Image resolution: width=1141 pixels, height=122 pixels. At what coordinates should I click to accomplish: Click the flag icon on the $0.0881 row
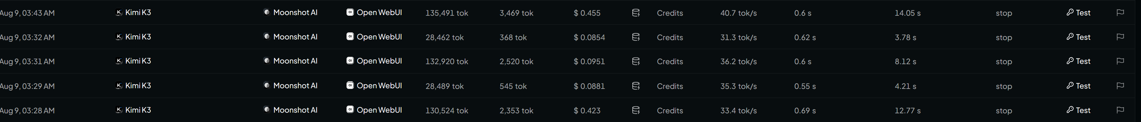coord(1120,86)
